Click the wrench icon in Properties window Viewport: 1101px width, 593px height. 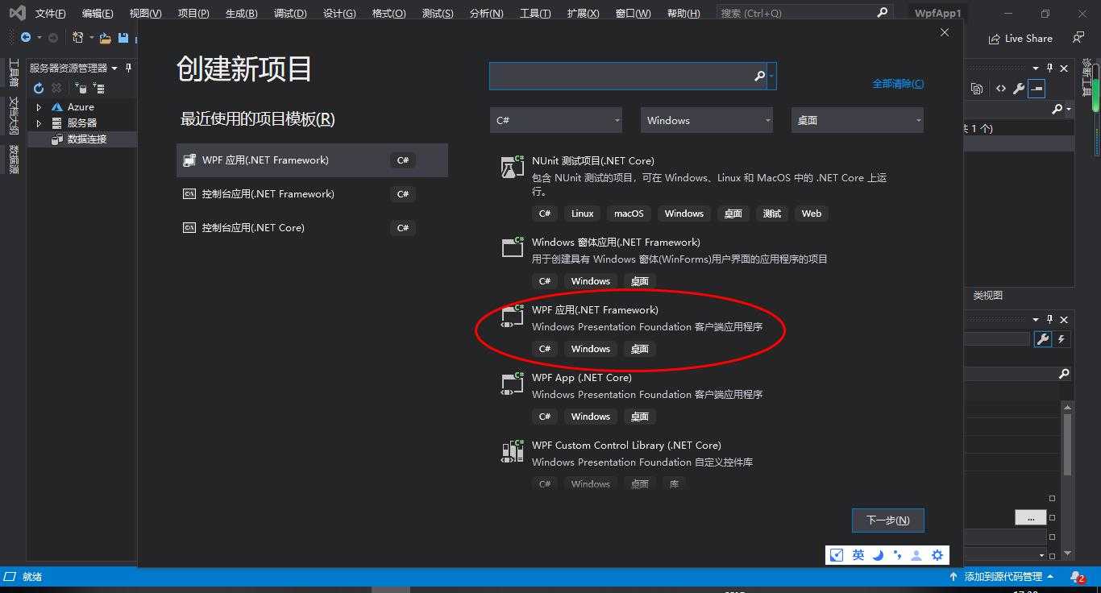1043,339
